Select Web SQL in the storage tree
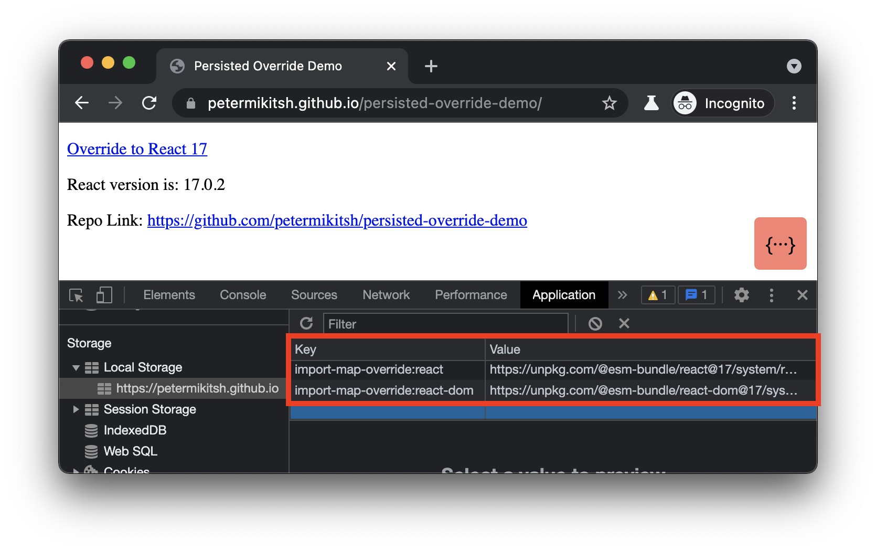This screenshot has width=876, height=551. tap(130, 451)
